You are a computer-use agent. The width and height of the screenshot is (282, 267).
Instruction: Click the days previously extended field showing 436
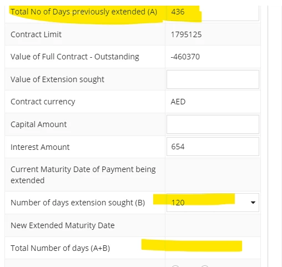[x=213, y=13]
